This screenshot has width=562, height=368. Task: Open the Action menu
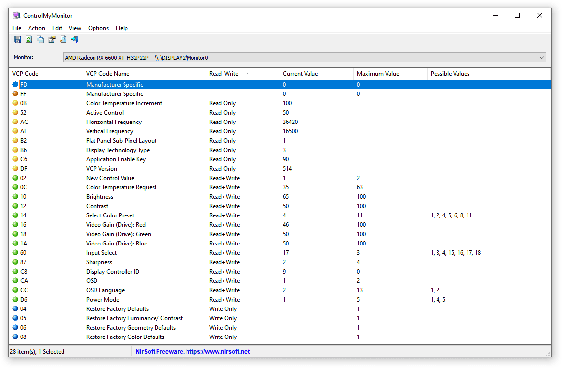coord(36,28)
